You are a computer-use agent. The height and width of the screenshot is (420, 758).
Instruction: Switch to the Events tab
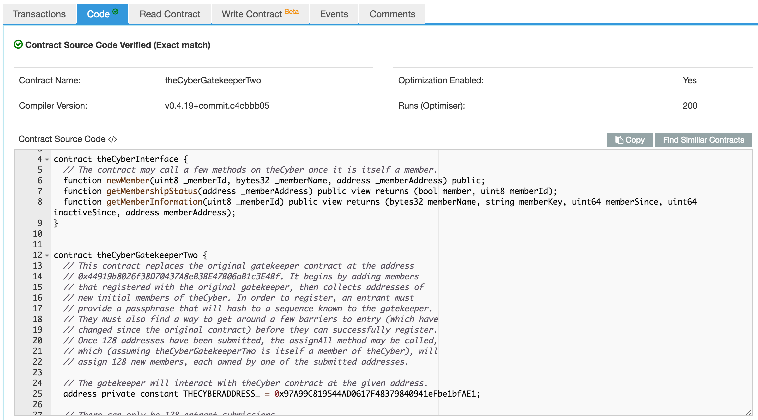pyautogui.click(x=334, y=14)
